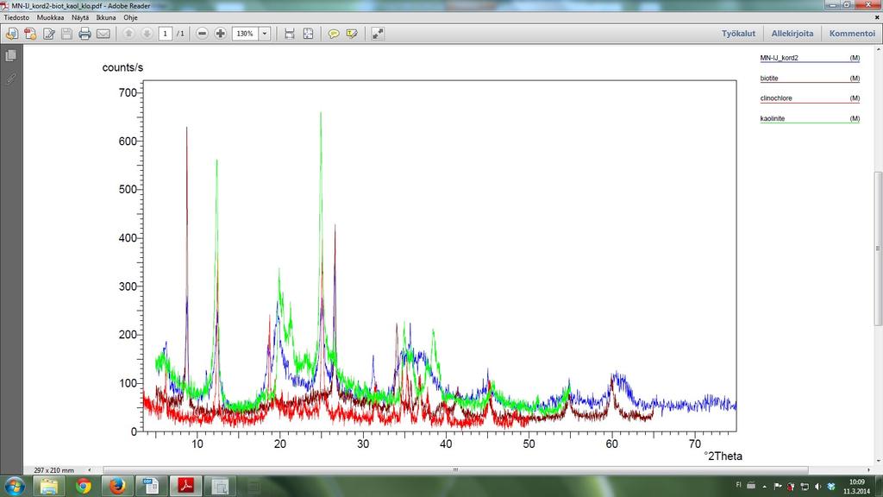Show hidden tray icons arrow
Viewport: 883px width, 497px height.
(764, 487)
